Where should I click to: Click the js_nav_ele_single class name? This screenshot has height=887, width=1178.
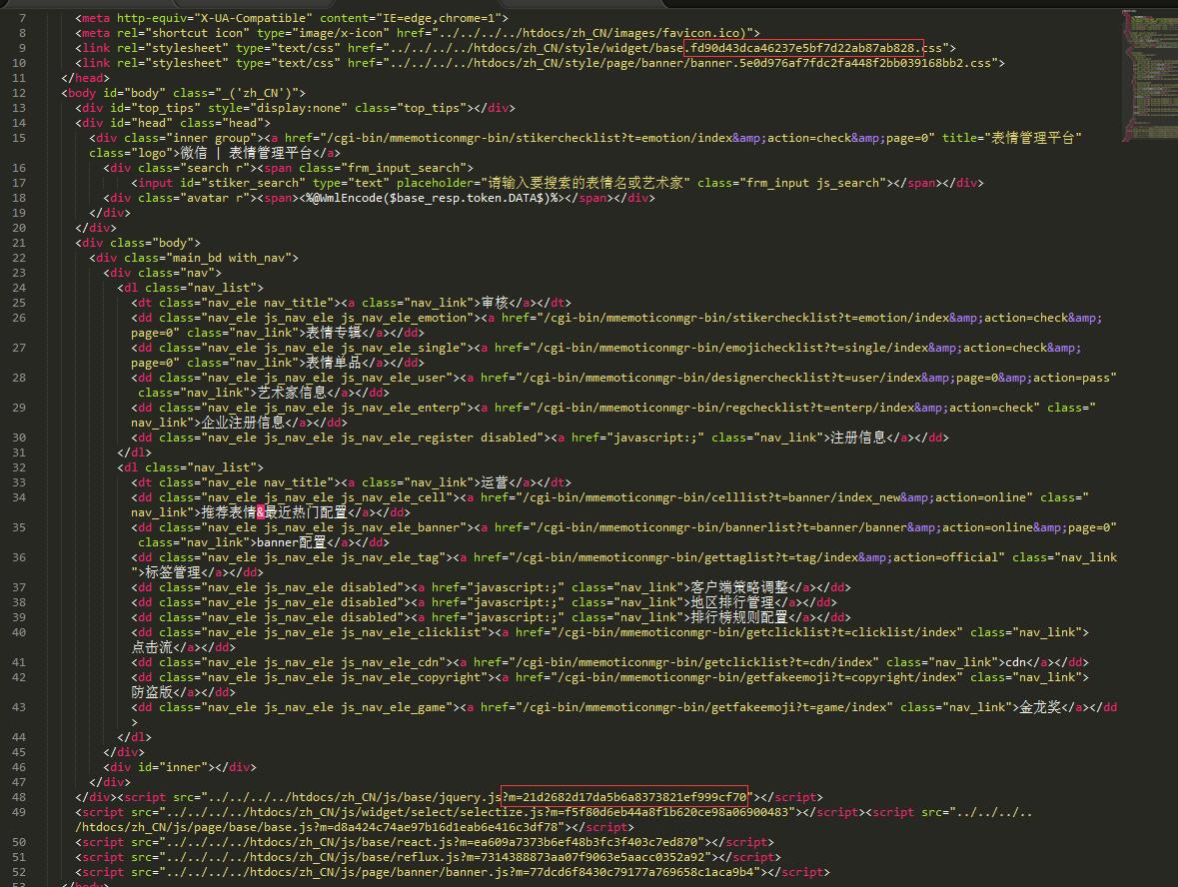(x=400, y=348)
